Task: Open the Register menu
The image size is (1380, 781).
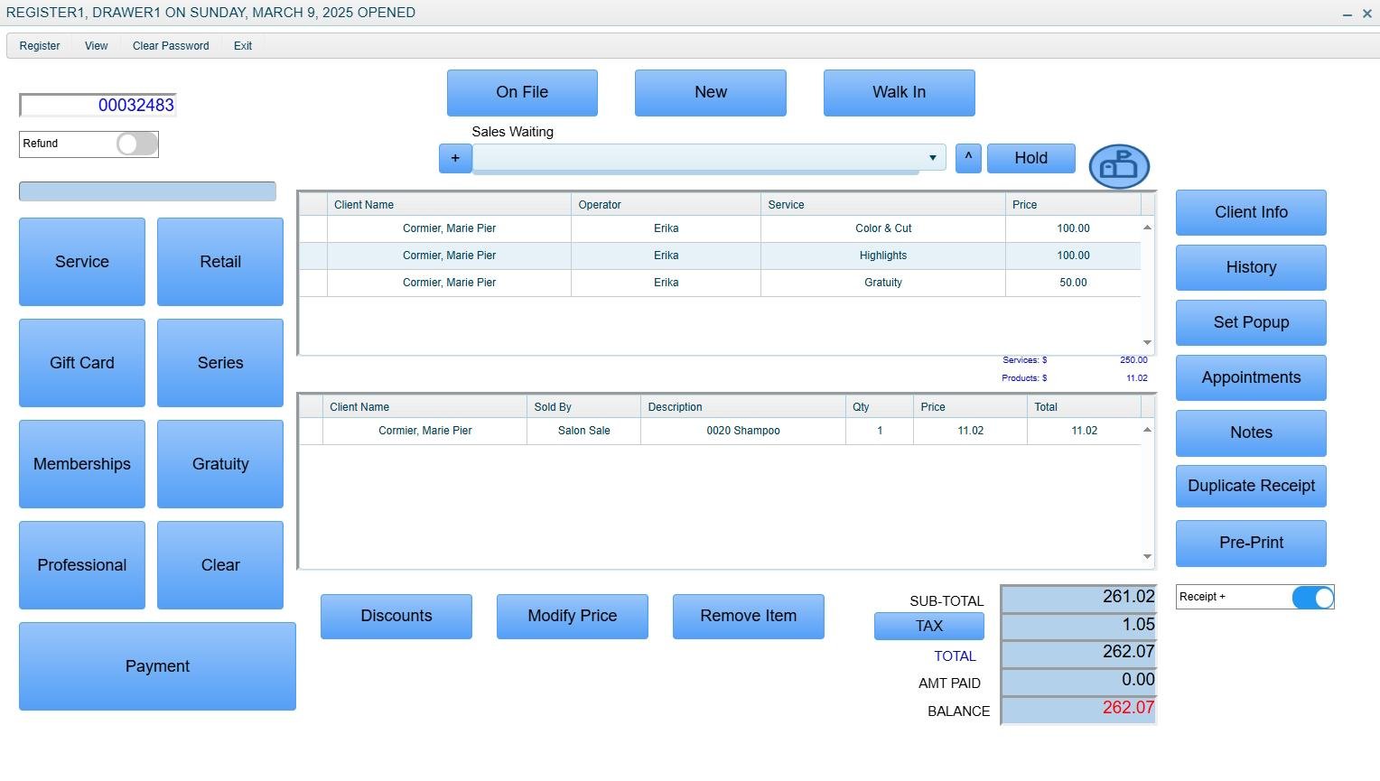Action: [x=40, y=46]
